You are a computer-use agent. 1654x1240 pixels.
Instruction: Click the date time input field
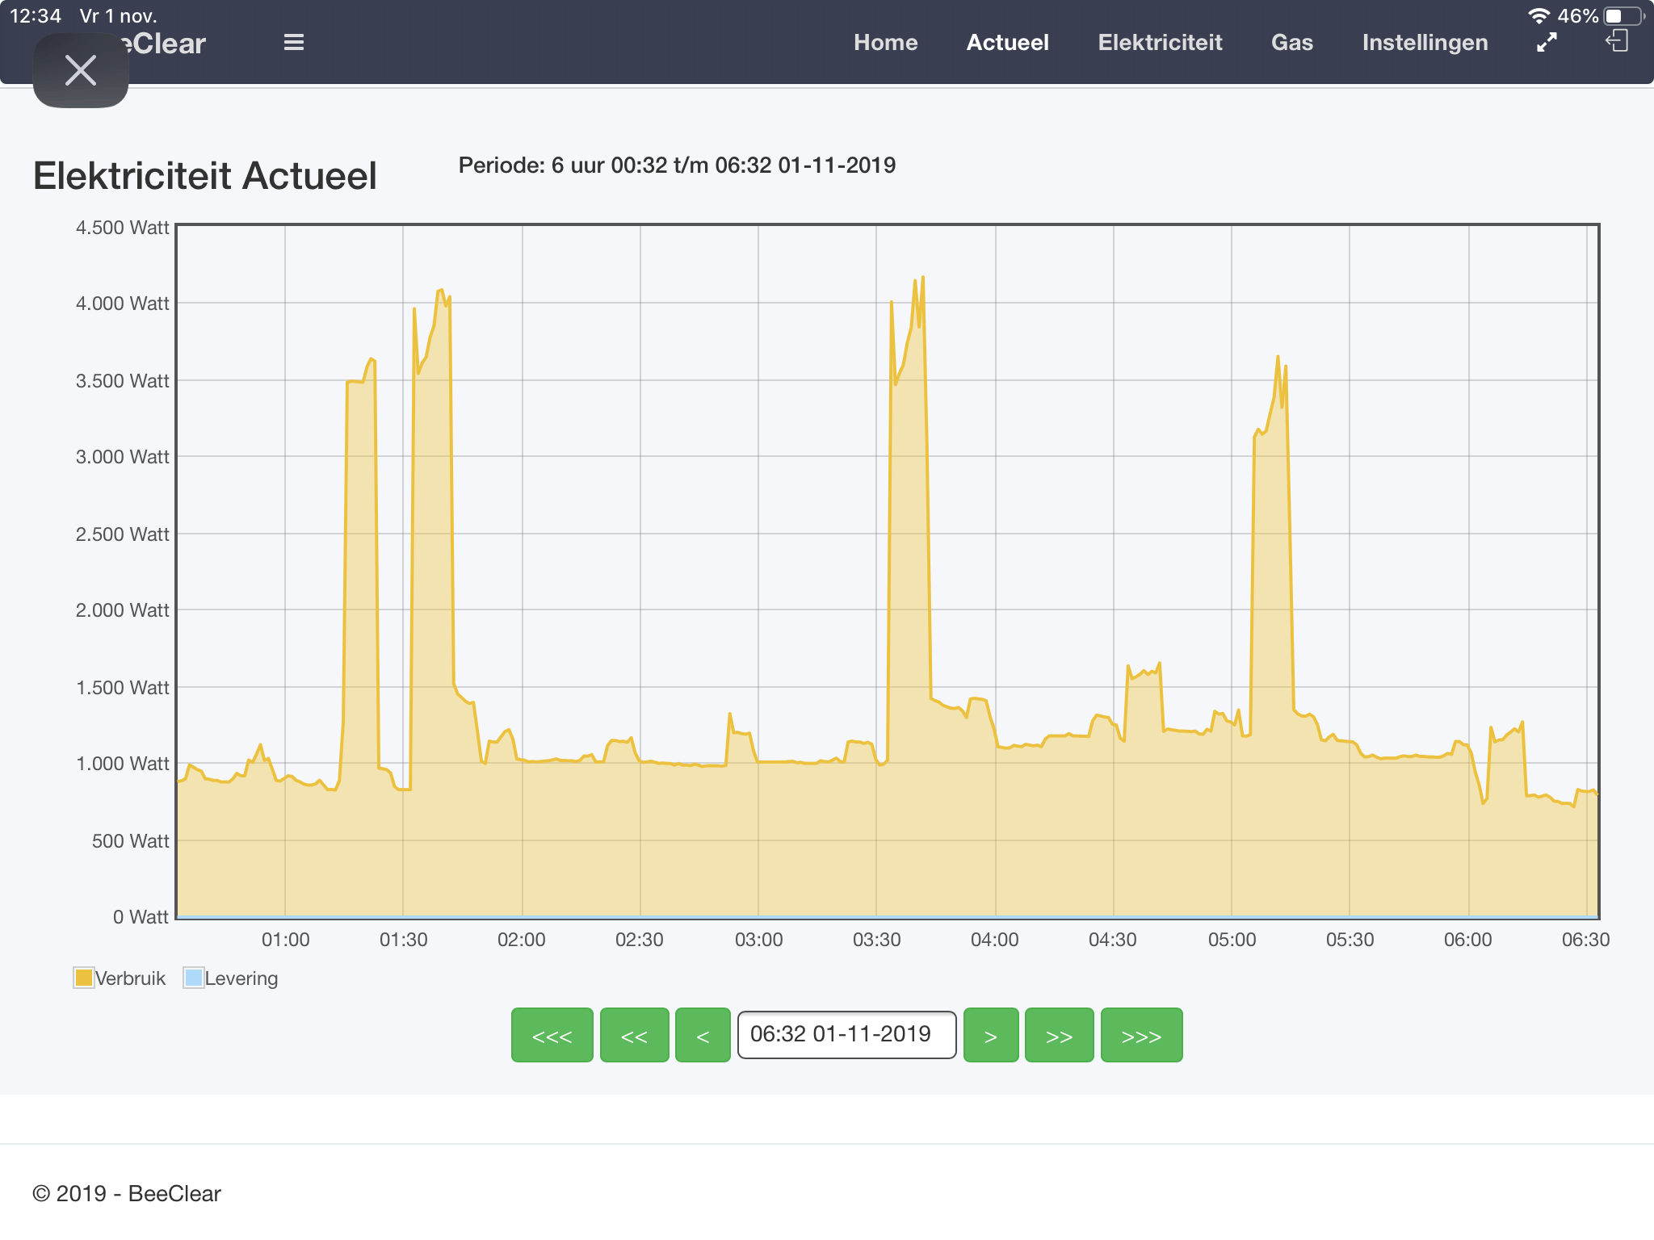click(846, 1035)
